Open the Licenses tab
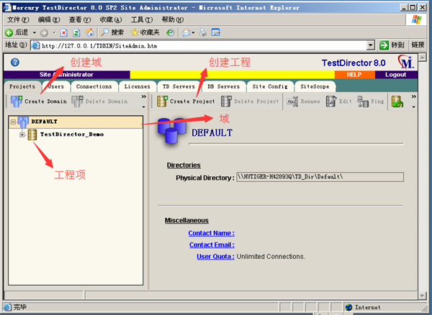 (x=137, y=86)
